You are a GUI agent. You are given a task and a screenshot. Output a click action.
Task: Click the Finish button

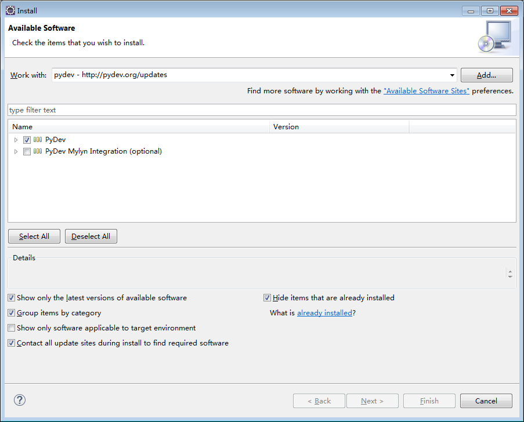(429, 401)
